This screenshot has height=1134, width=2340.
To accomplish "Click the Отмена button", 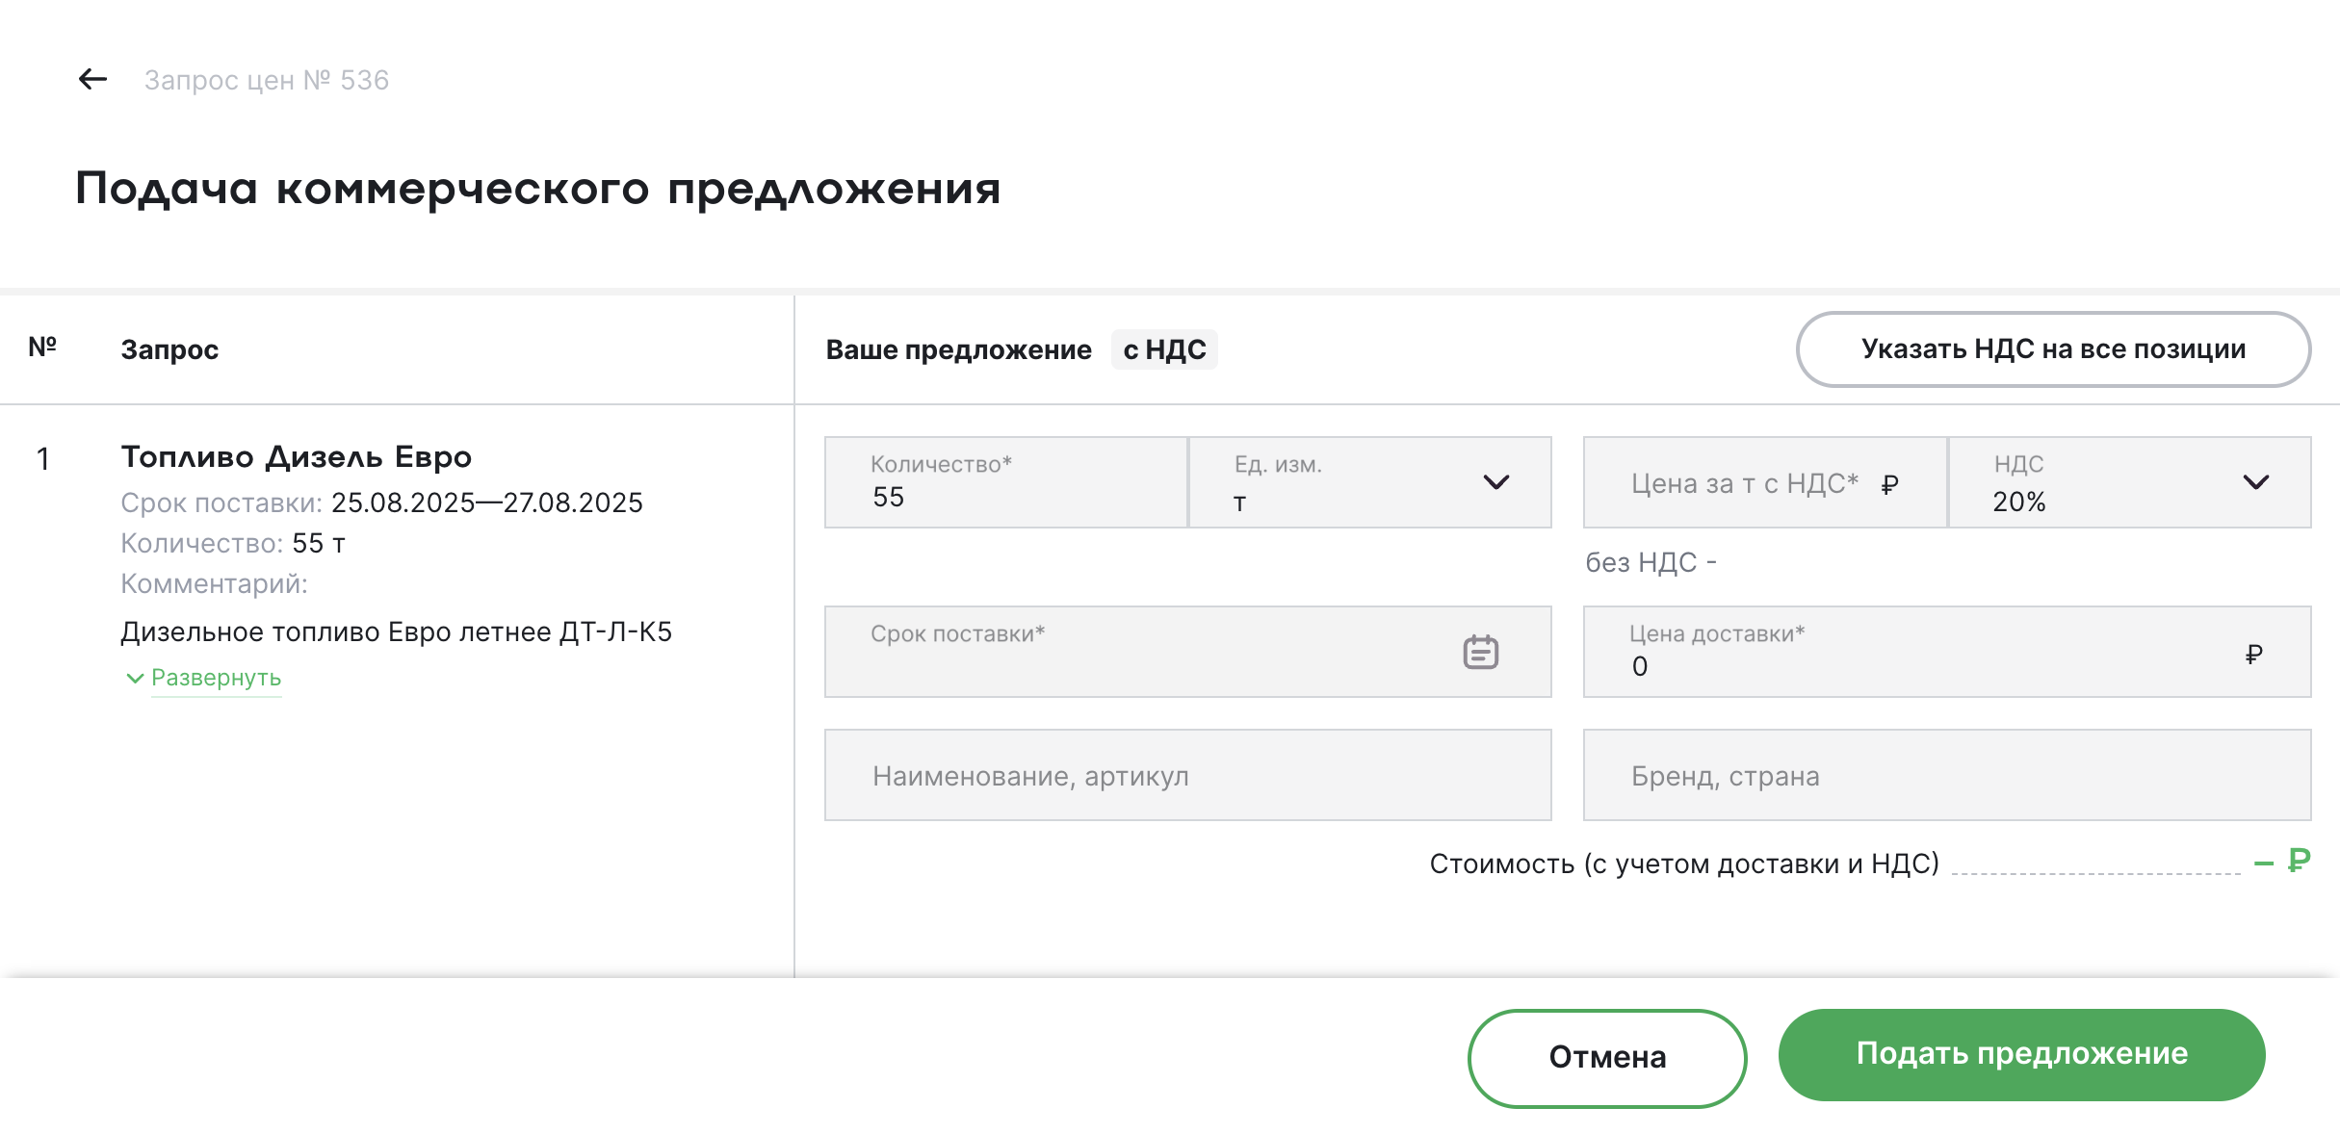I will 1607,1057.
